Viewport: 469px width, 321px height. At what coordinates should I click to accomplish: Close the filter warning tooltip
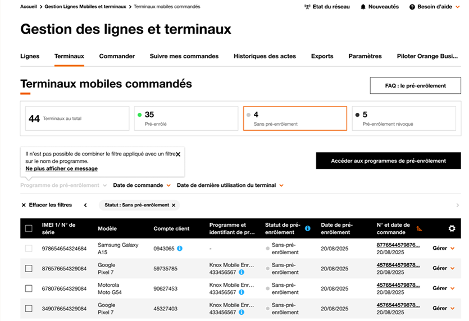(x=178, y=153)
